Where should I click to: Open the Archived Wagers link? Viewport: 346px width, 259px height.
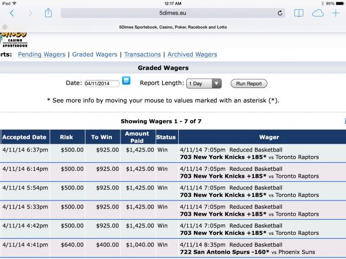click(x=192, y=55)
